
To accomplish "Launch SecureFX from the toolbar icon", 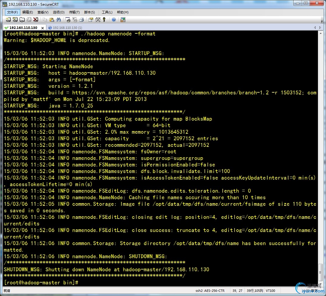I will [123, 20].
